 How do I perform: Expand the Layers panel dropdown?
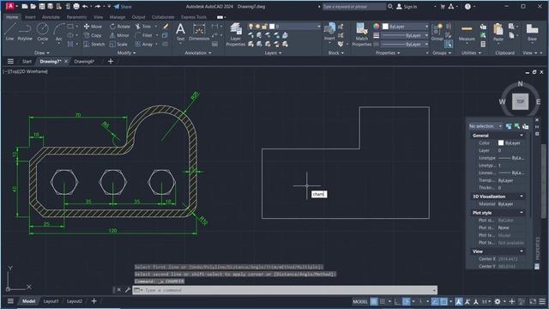pos(273,53)
